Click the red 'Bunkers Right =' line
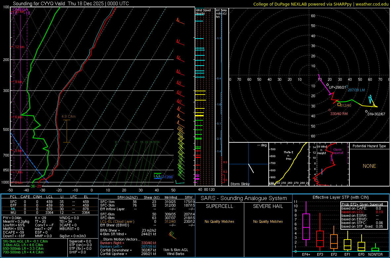Screen dimensions: 390x258 point(128,243)
